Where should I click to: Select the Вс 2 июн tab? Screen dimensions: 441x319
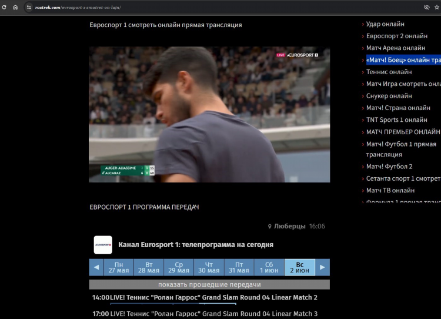[299, 267]
